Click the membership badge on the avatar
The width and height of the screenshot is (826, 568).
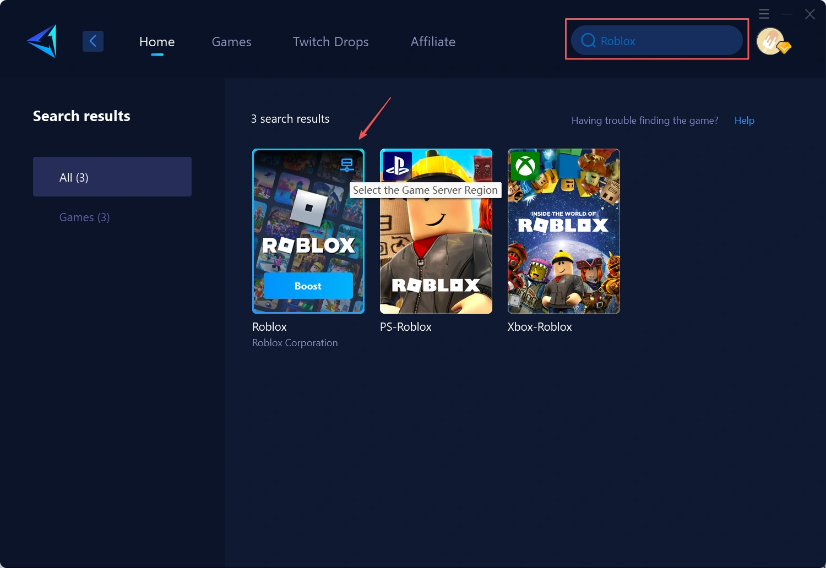[784, 49]
